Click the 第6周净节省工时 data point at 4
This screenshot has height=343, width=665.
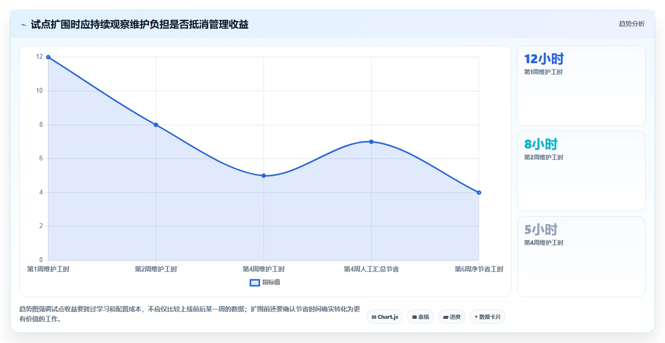(x=479, y=192)
